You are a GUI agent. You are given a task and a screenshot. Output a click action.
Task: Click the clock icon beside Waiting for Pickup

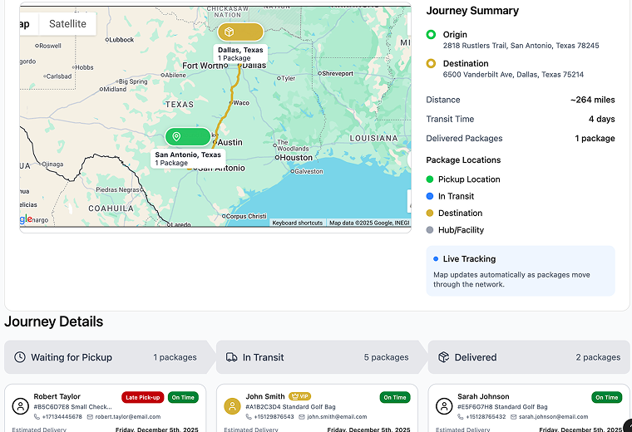click(20, 357)
